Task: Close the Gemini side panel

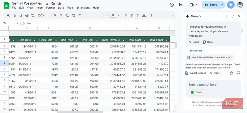Action: pyautogui.click(x=239, y=16)
